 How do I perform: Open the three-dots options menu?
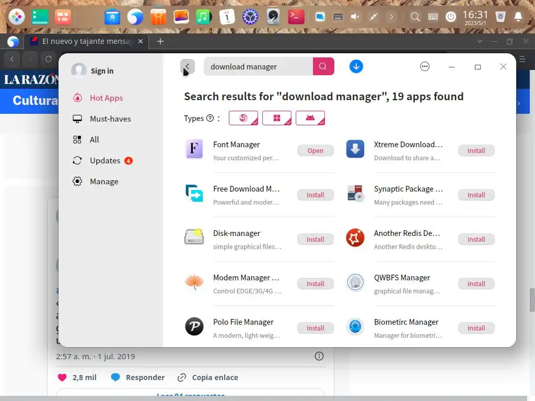pyautogui.click(x=424, y=66)
